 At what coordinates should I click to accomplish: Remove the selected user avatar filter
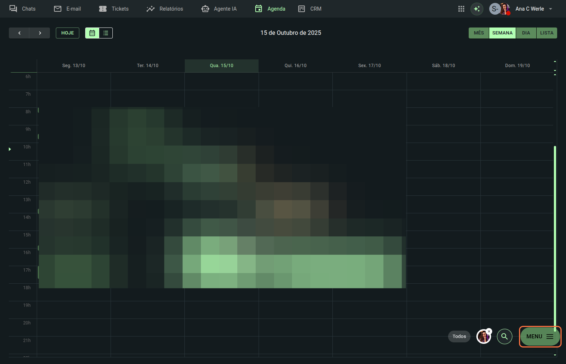[x=489, y=331]
